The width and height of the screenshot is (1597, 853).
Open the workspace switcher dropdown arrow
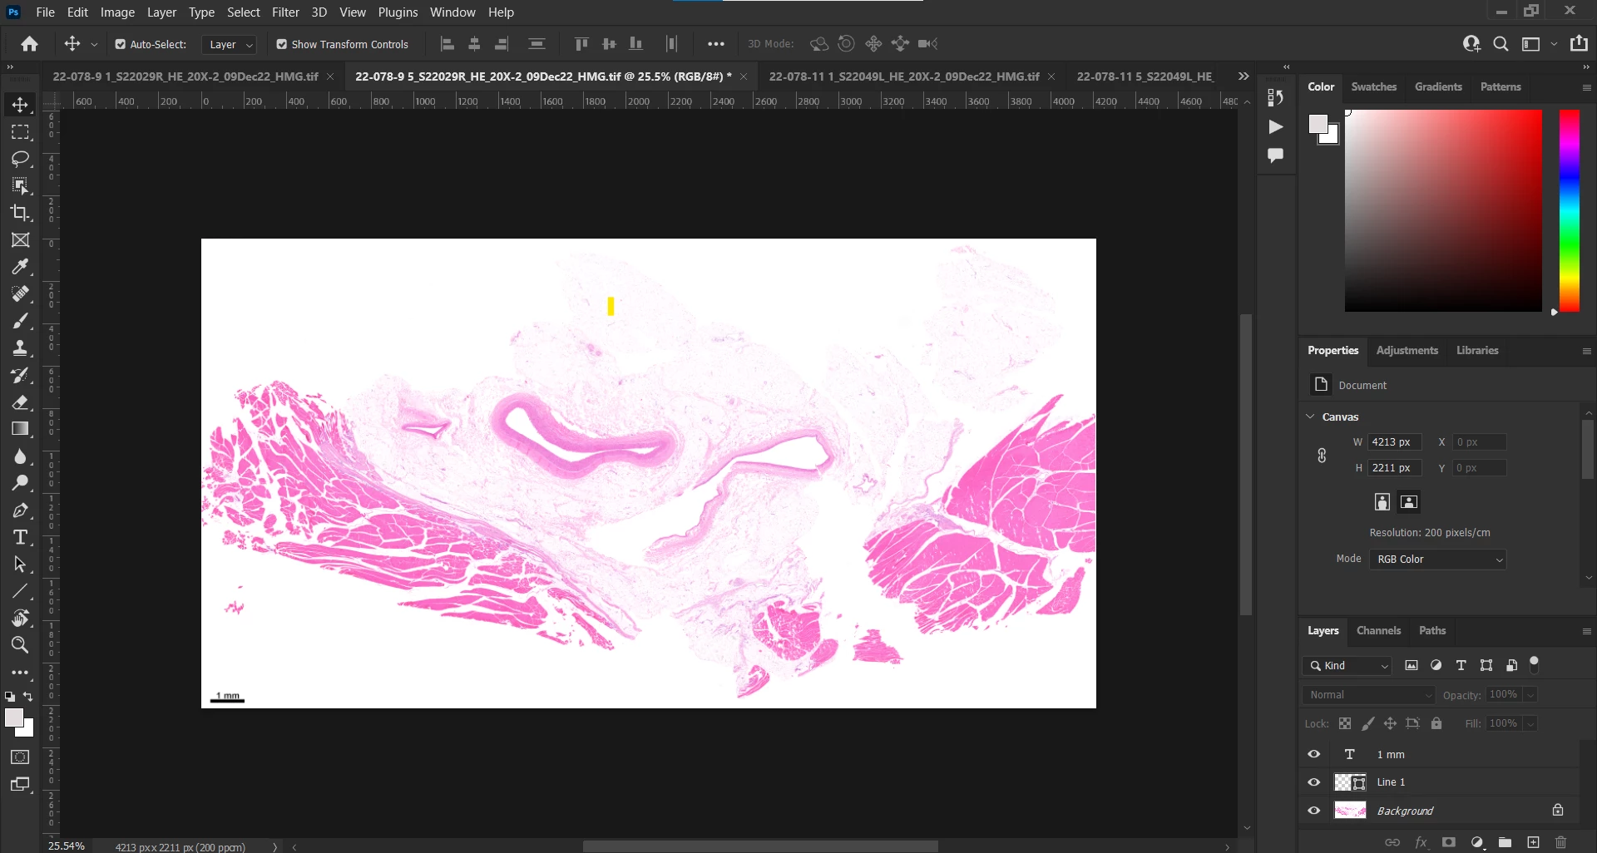[x=1554, y=44]
